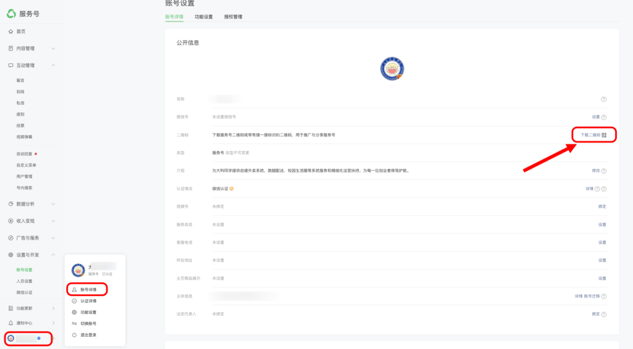This screenshot has height=349, width=633.
Task: Open 投票 in the sidebar
Action: [x=20, y=126]
